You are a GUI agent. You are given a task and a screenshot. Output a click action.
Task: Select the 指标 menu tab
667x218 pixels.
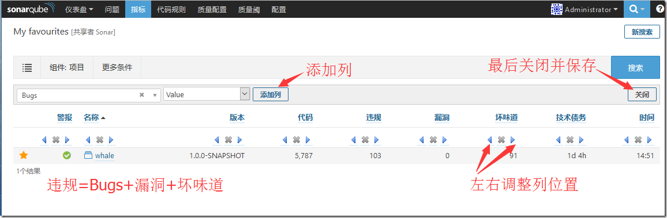click(138, 9)
